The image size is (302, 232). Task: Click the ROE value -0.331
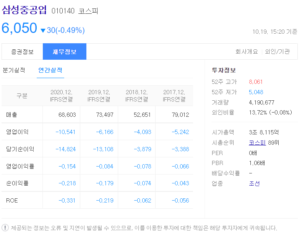[67, 201]
